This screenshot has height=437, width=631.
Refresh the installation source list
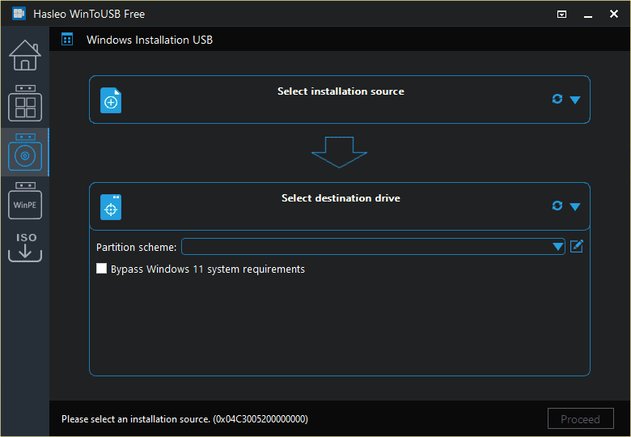557,99
